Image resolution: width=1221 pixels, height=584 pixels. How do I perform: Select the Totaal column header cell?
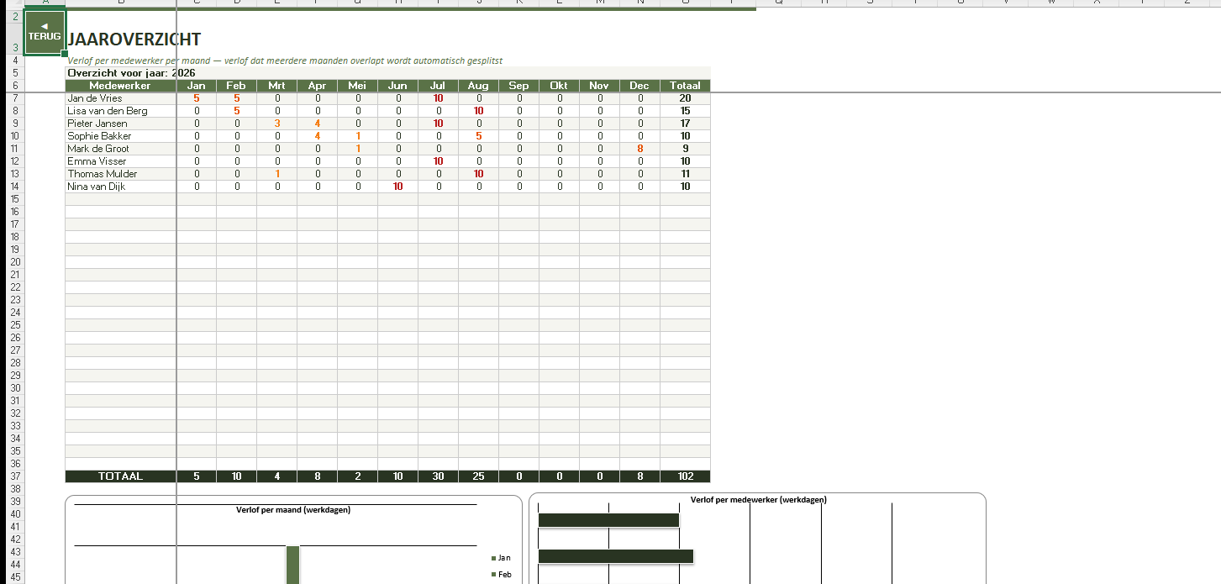[x=685, y=86]
